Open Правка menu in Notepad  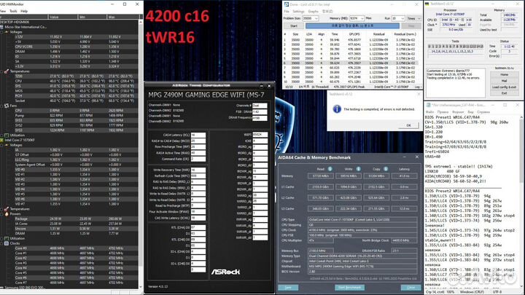coord(443,112)
